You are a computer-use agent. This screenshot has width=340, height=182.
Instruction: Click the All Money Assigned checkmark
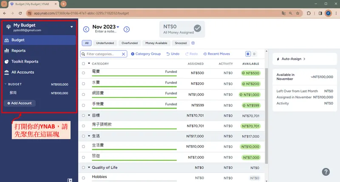click(197, 28)
